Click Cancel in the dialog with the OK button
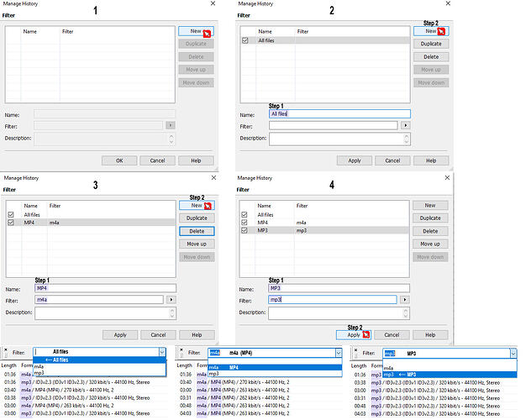The height and width of the screenshot is (420, 531). tap(157, 160)
